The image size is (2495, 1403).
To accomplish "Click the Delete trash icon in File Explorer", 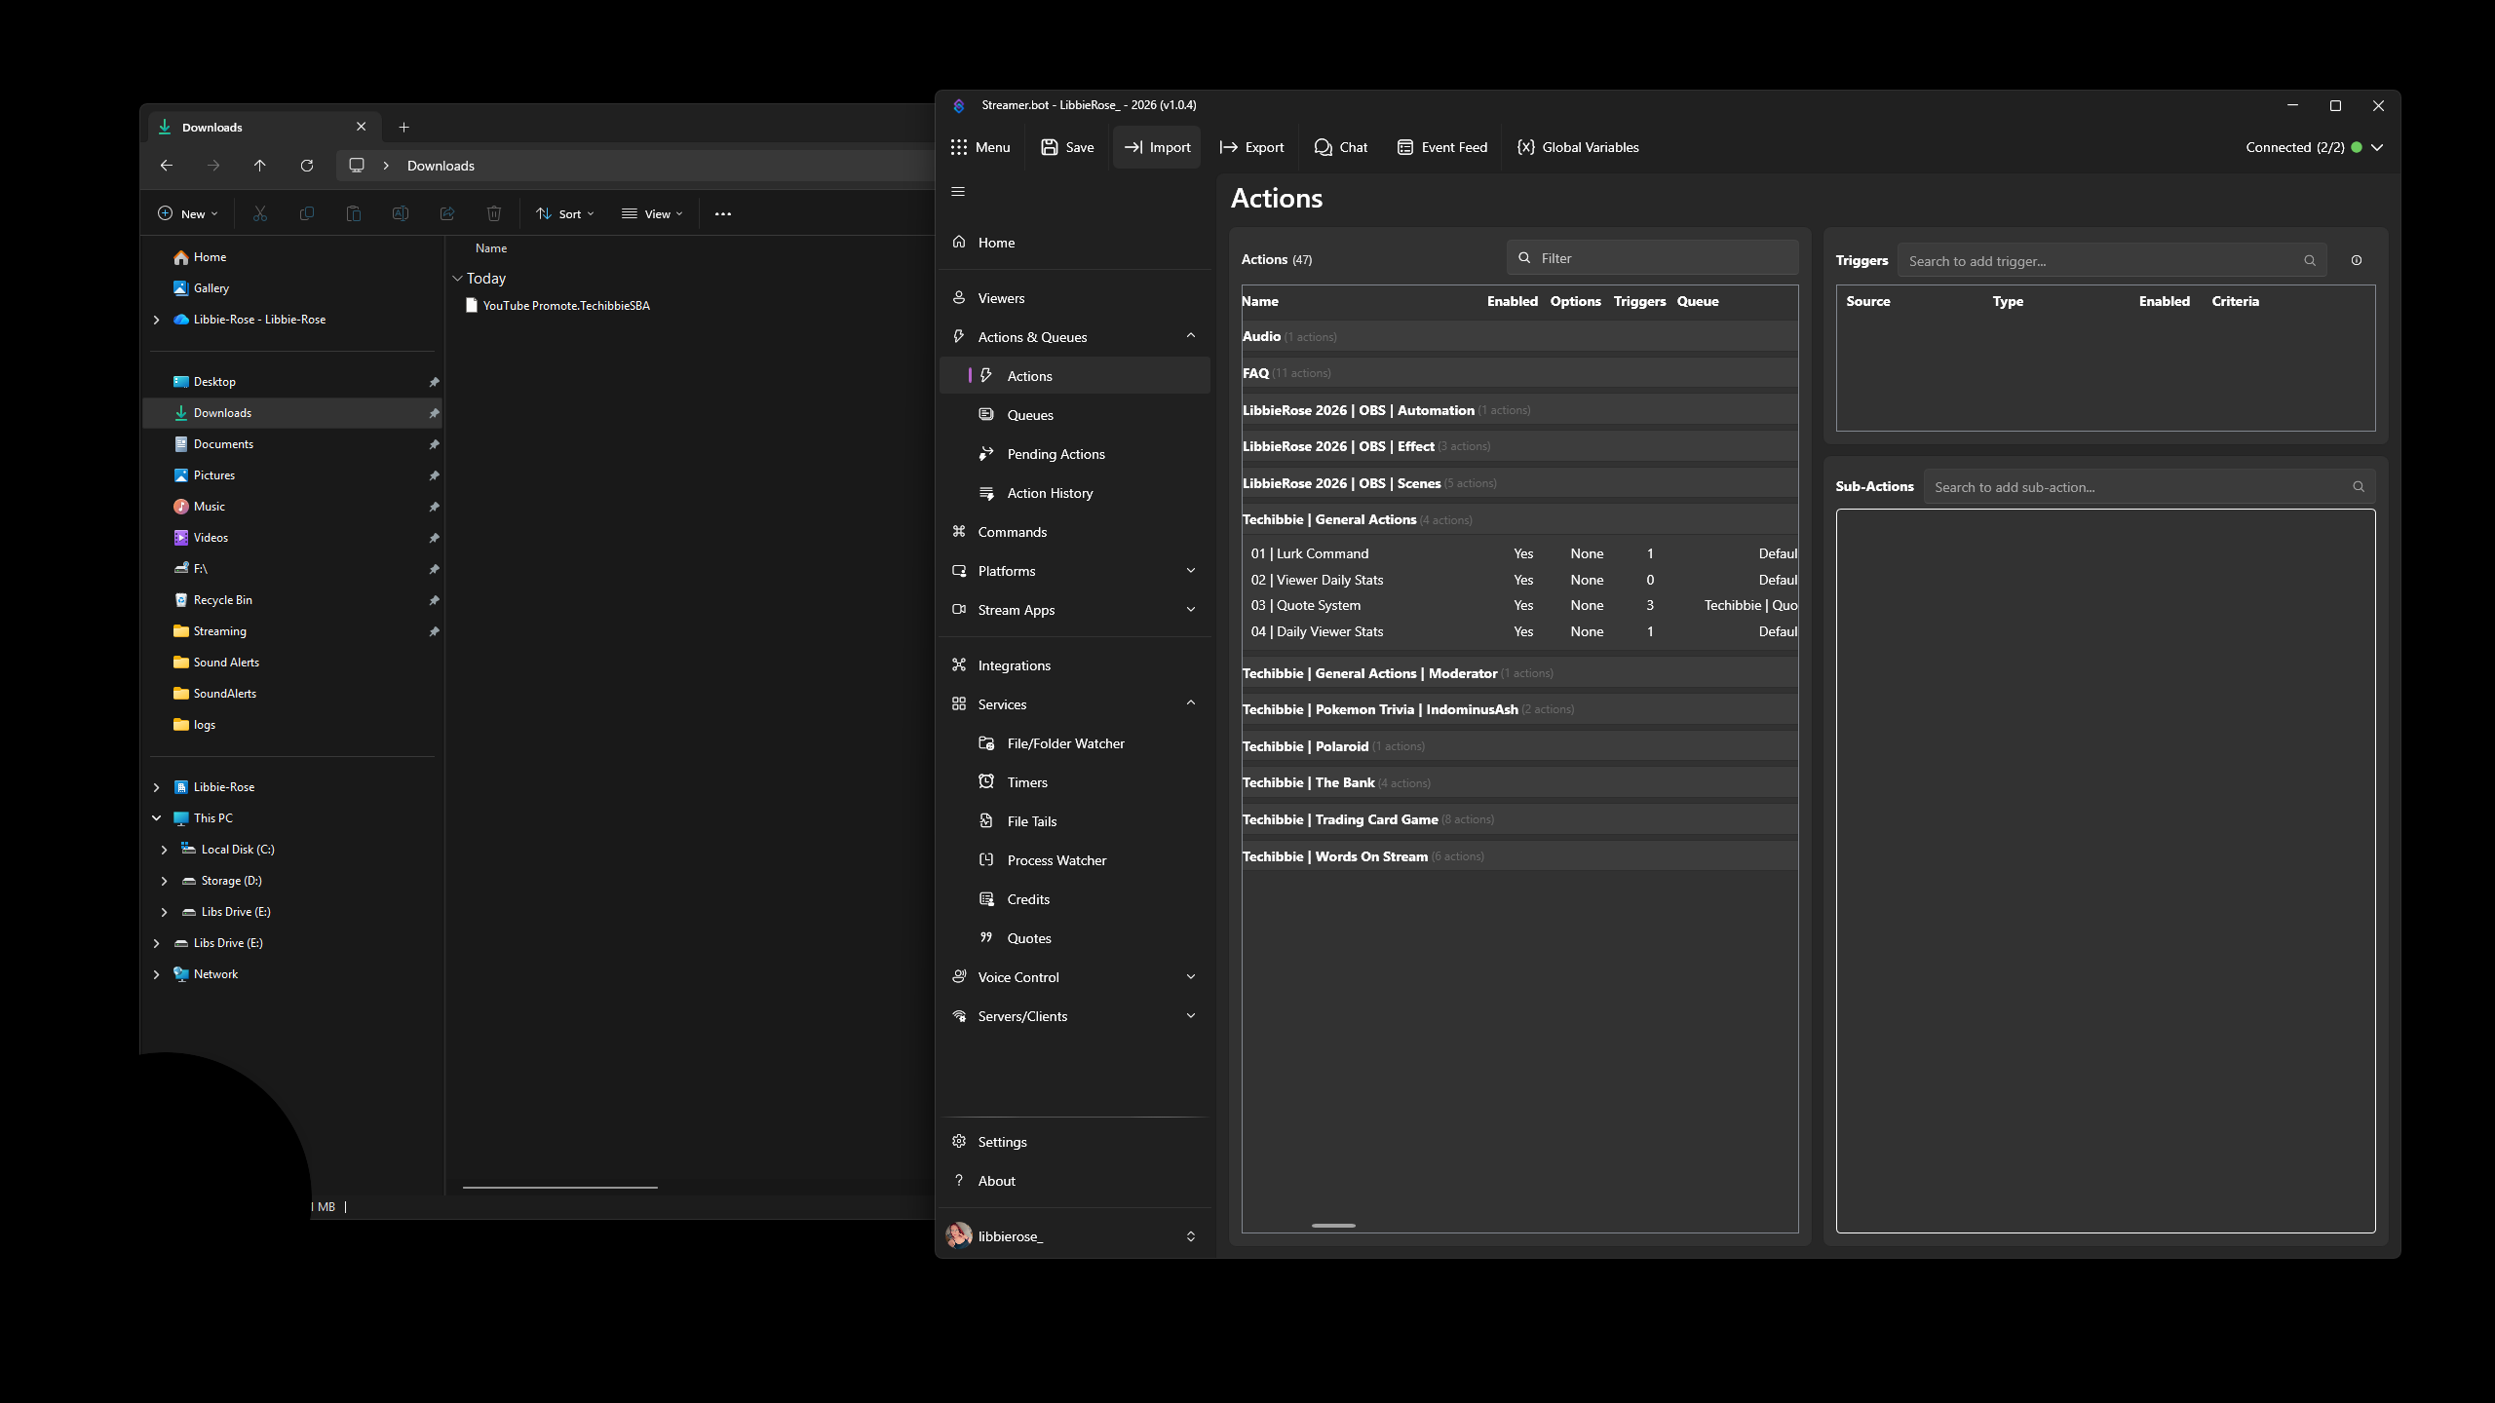I will [x=494, y=213].
